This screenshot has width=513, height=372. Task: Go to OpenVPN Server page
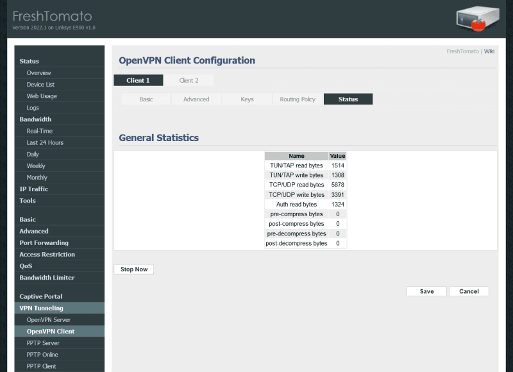(x=48, y=319)
